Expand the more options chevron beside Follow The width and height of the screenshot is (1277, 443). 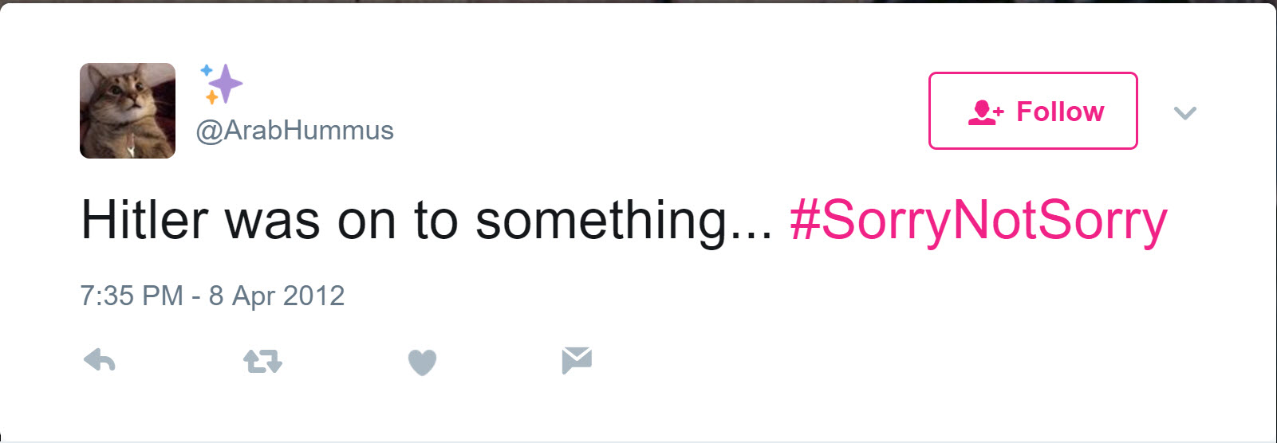pos(1185,113)
